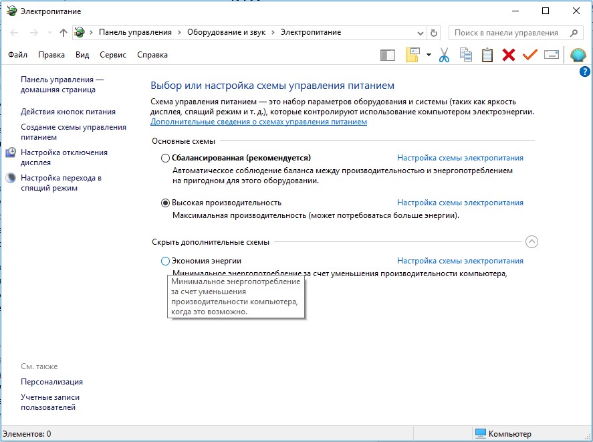
Task: Open Настройка отключения дисплея link
Action: [x=64, y=157]
